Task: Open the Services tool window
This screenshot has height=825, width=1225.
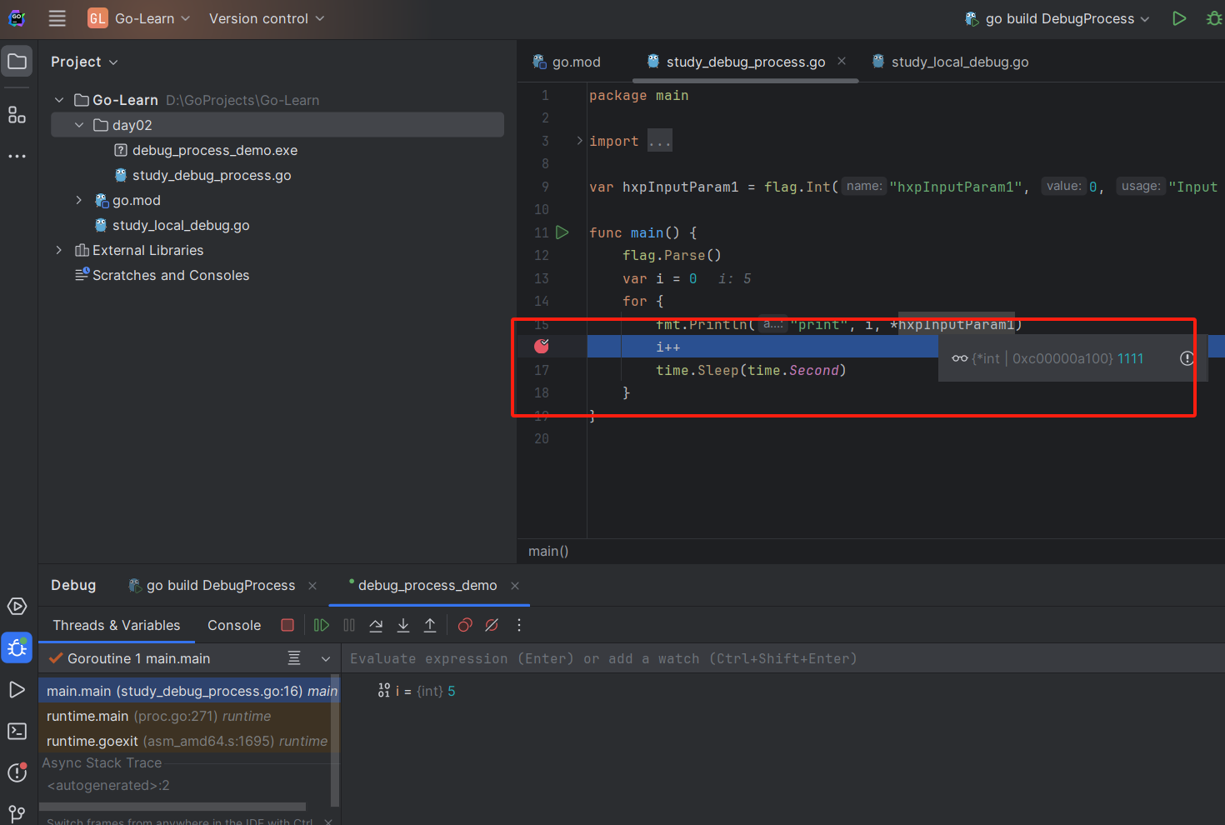Action: 17,606
